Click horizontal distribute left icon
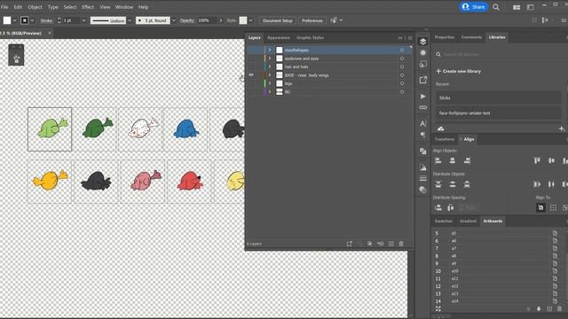568x319 pixels. 537,184
